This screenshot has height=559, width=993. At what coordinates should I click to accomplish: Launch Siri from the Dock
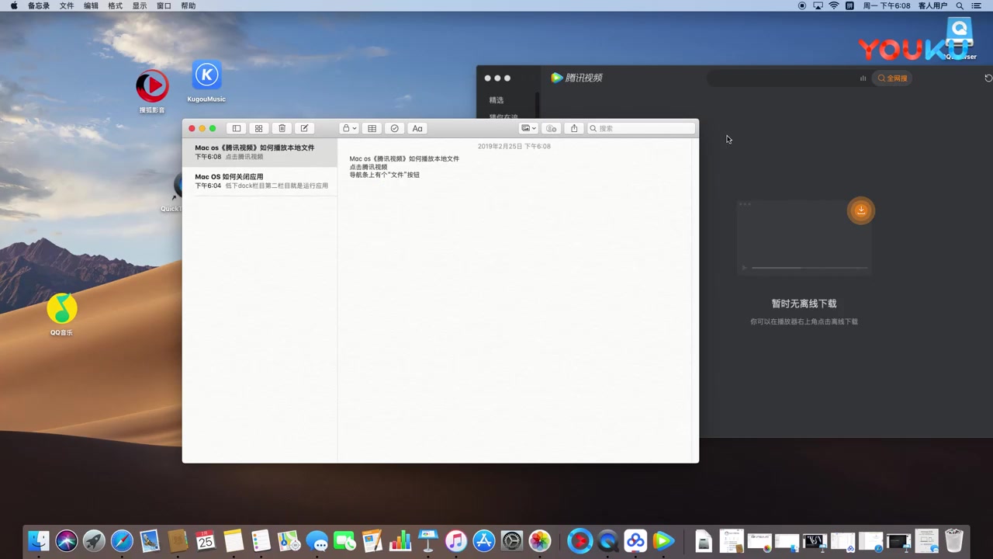click(x=67, y=540)
